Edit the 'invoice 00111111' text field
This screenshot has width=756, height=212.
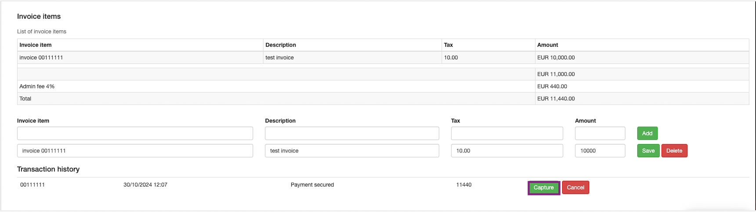[135, 151]
